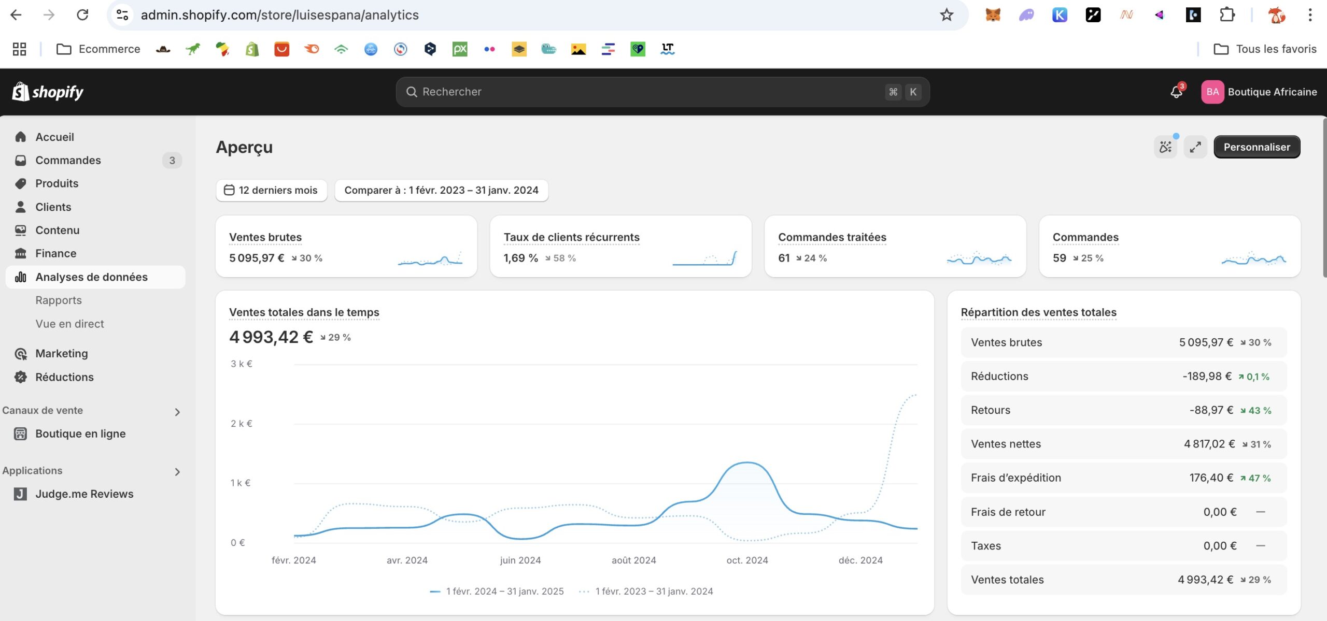Click the Finance bank icon
1327x621 pixels.
(x=21, y=253)
